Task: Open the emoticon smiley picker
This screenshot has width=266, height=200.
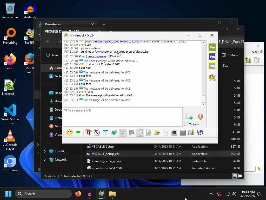Action: tap(70, 133)
